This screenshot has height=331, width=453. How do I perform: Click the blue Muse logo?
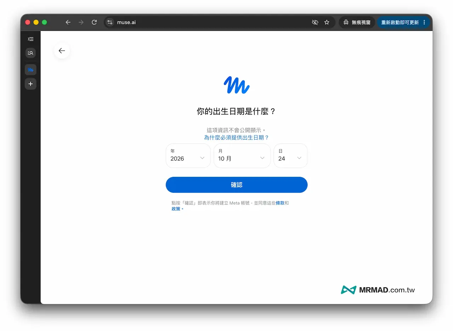236,85
